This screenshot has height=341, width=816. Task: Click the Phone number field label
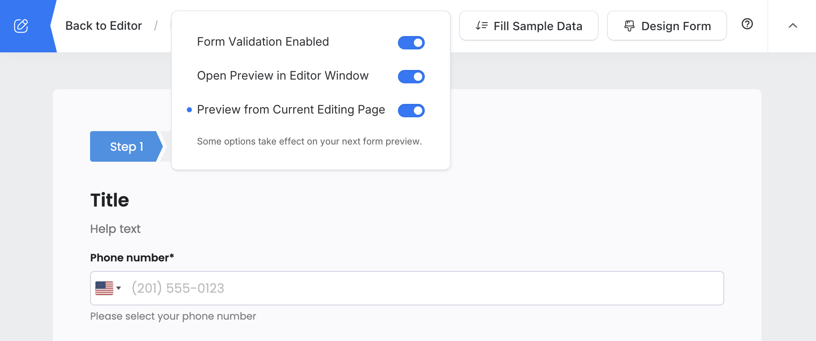pyautogui.click(x=132, y=258)
